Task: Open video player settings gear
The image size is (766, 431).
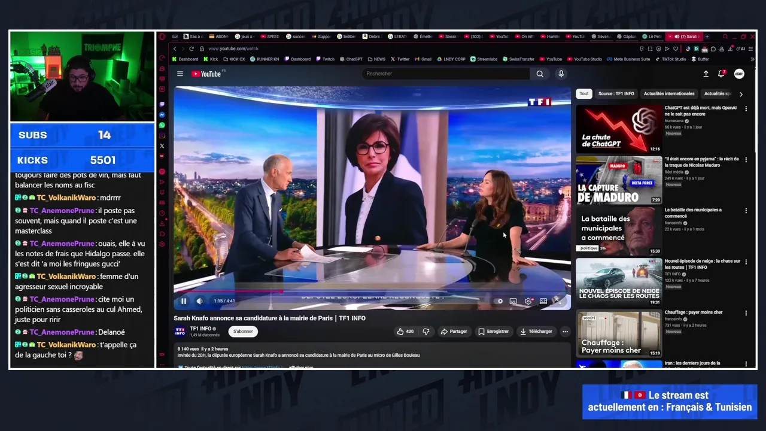Action: pos(528,301)
